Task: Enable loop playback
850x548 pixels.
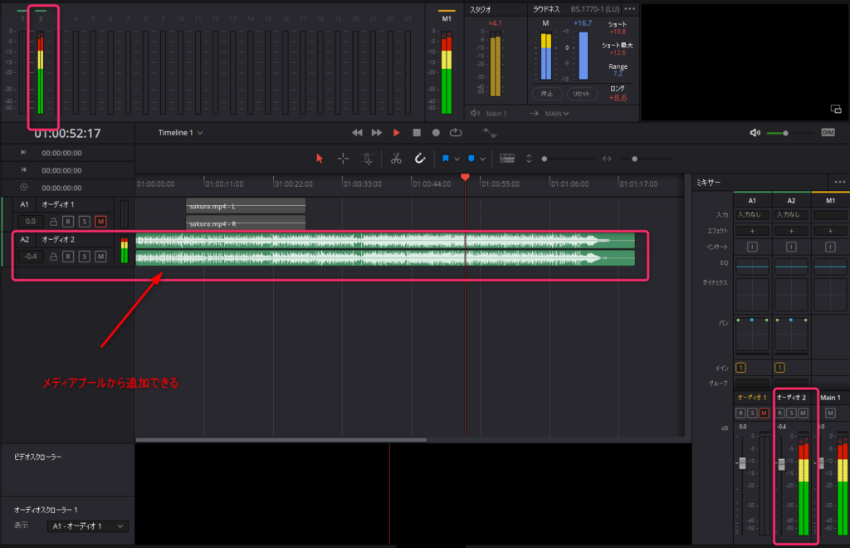Action: tap(456, 133)
